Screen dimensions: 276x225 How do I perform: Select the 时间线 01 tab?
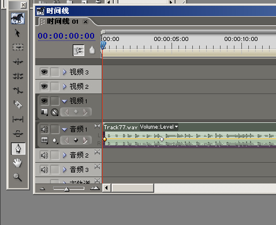point(63,21)
